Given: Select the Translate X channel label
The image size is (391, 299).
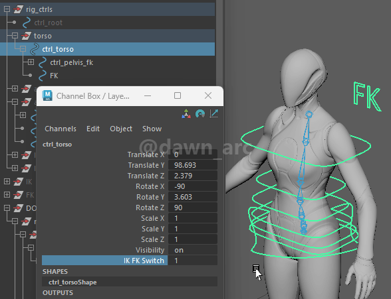Looking at the screenshot, I should click(x=146, y=154).
